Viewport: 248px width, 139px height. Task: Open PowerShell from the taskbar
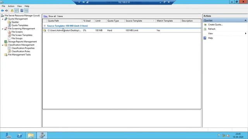coord(19,136)
